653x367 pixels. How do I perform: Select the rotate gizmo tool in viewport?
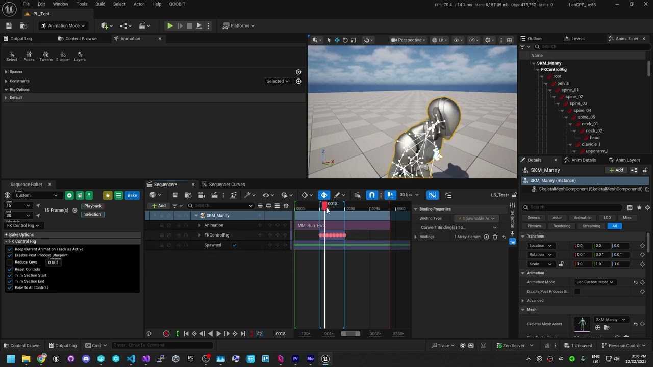click(345, 40)
